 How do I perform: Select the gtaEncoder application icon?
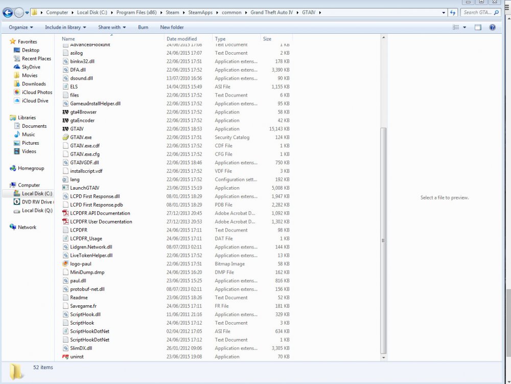[65, 120]
